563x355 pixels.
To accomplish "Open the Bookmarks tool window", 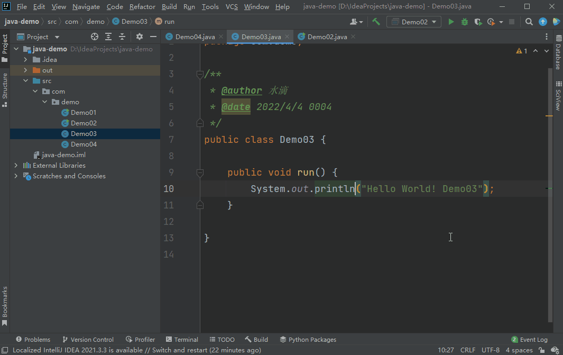I will (x=4, y=306).
